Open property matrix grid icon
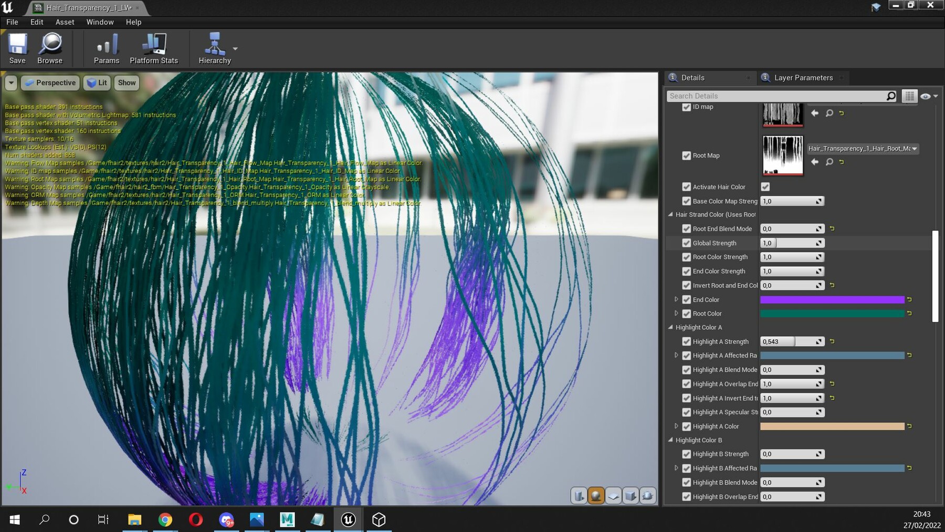 [x=909, y=96]
